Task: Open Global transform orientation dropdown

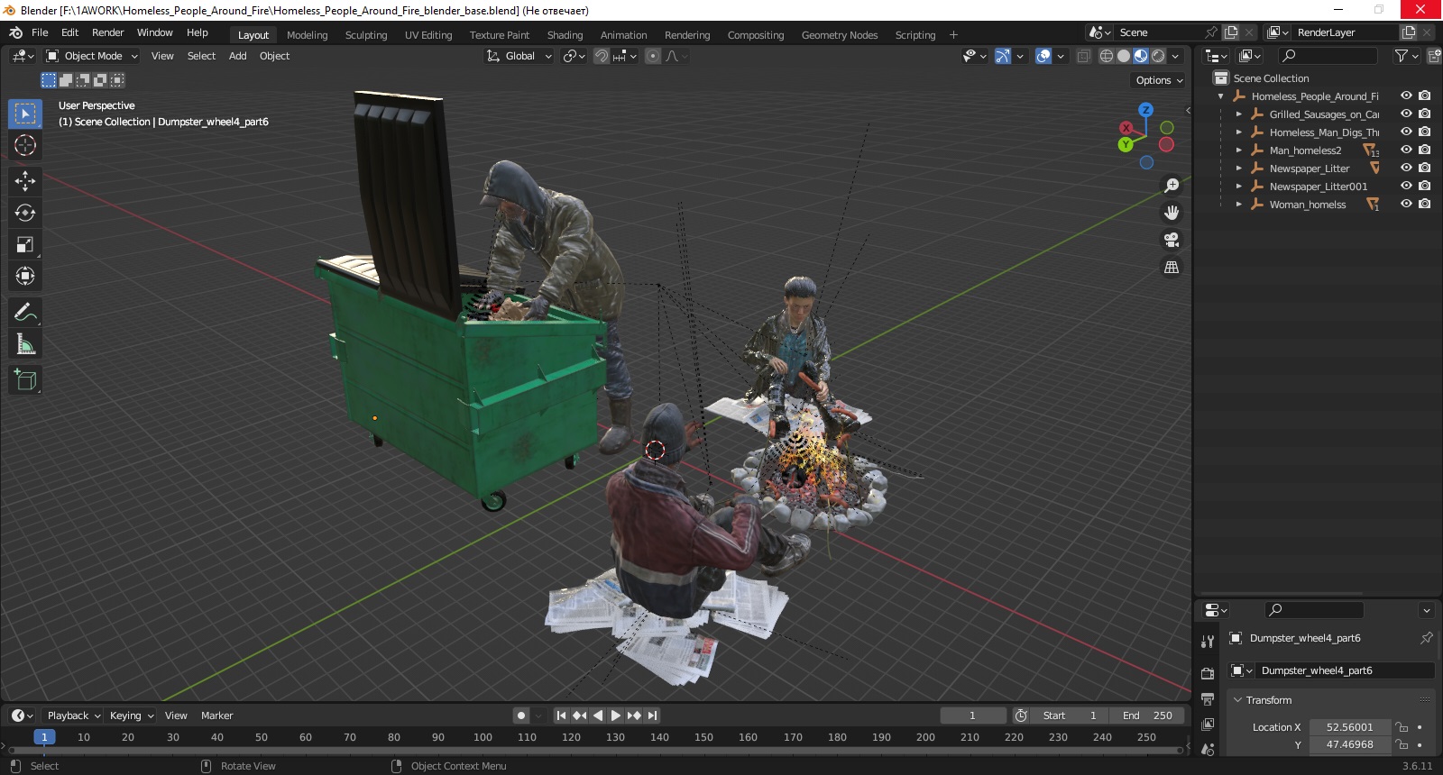Action: pos(519,56)
